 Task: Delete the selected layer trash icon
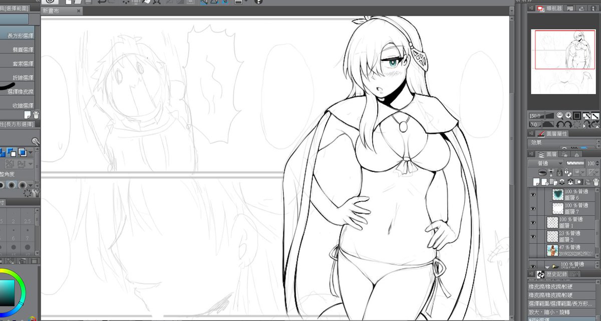(595, 181)
